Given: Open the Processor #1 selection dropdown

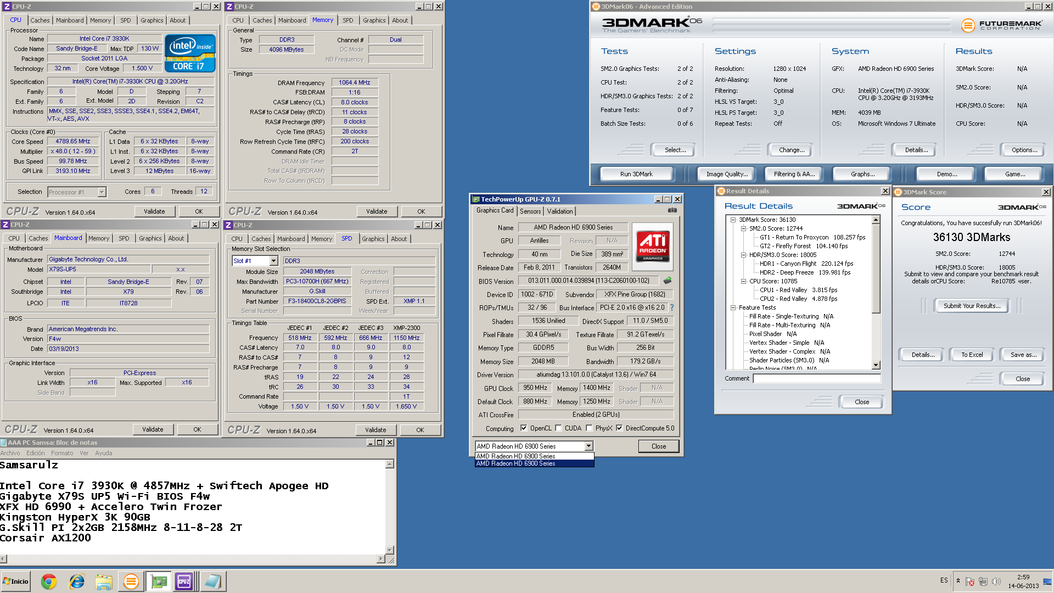Looking at the screenshot, I should pyautogui.click(x=102, y=192).
